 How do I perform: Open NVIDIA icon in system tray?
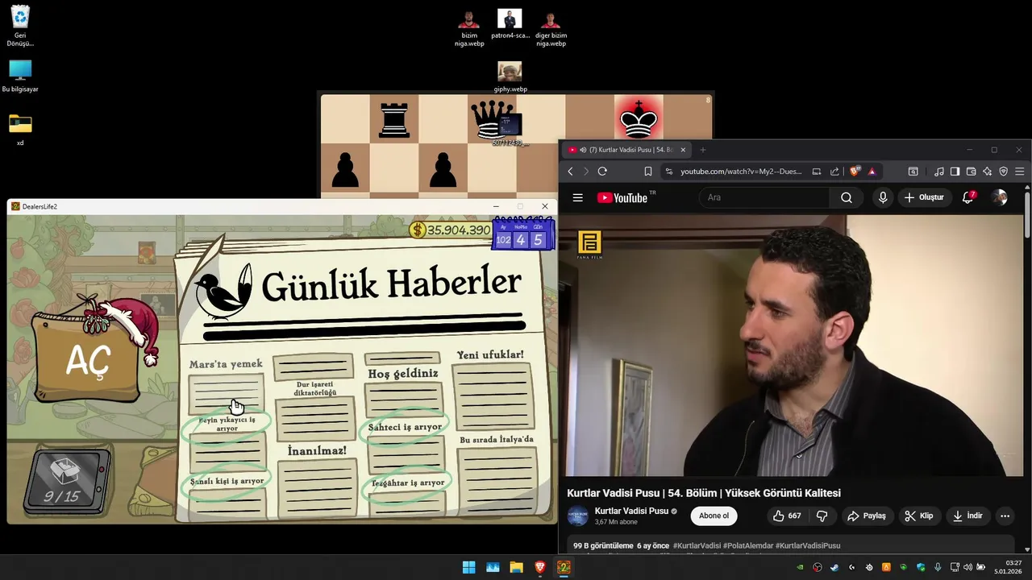800,567
